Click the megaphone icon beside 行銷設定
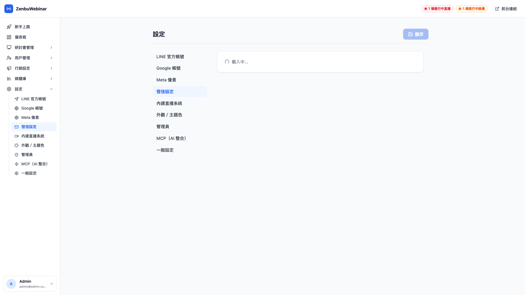 [9, 68]
